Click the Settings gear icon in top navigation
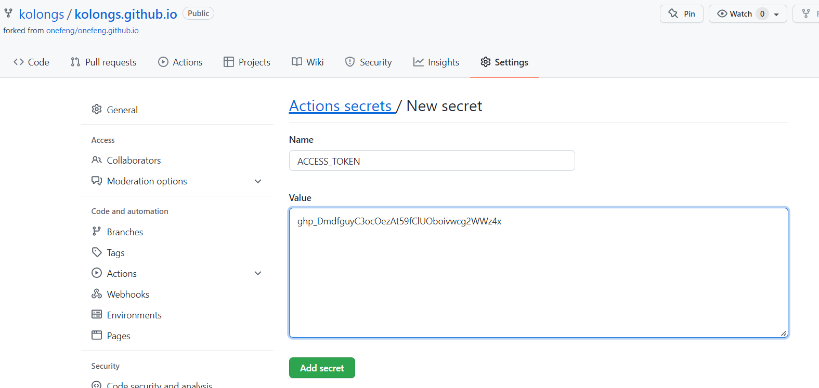The width and height of the screenshot is (819, 388). [486, 62]
